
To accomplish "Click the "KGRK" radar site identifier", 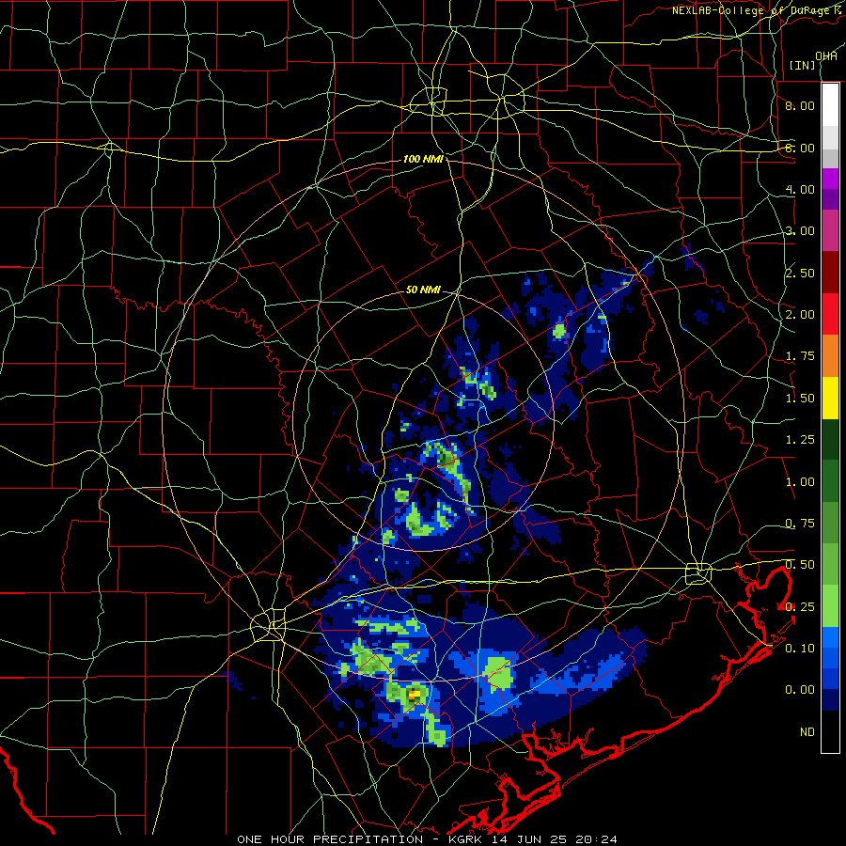I will [465, 839].
